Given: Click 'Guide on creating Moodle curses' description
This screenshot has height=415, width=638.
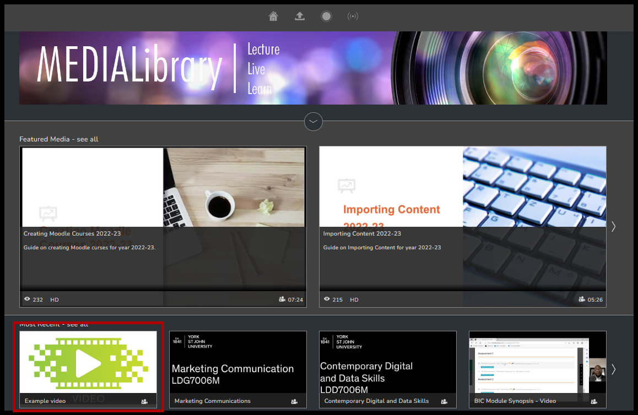Looking at the screenshot, I should point(89,248).
